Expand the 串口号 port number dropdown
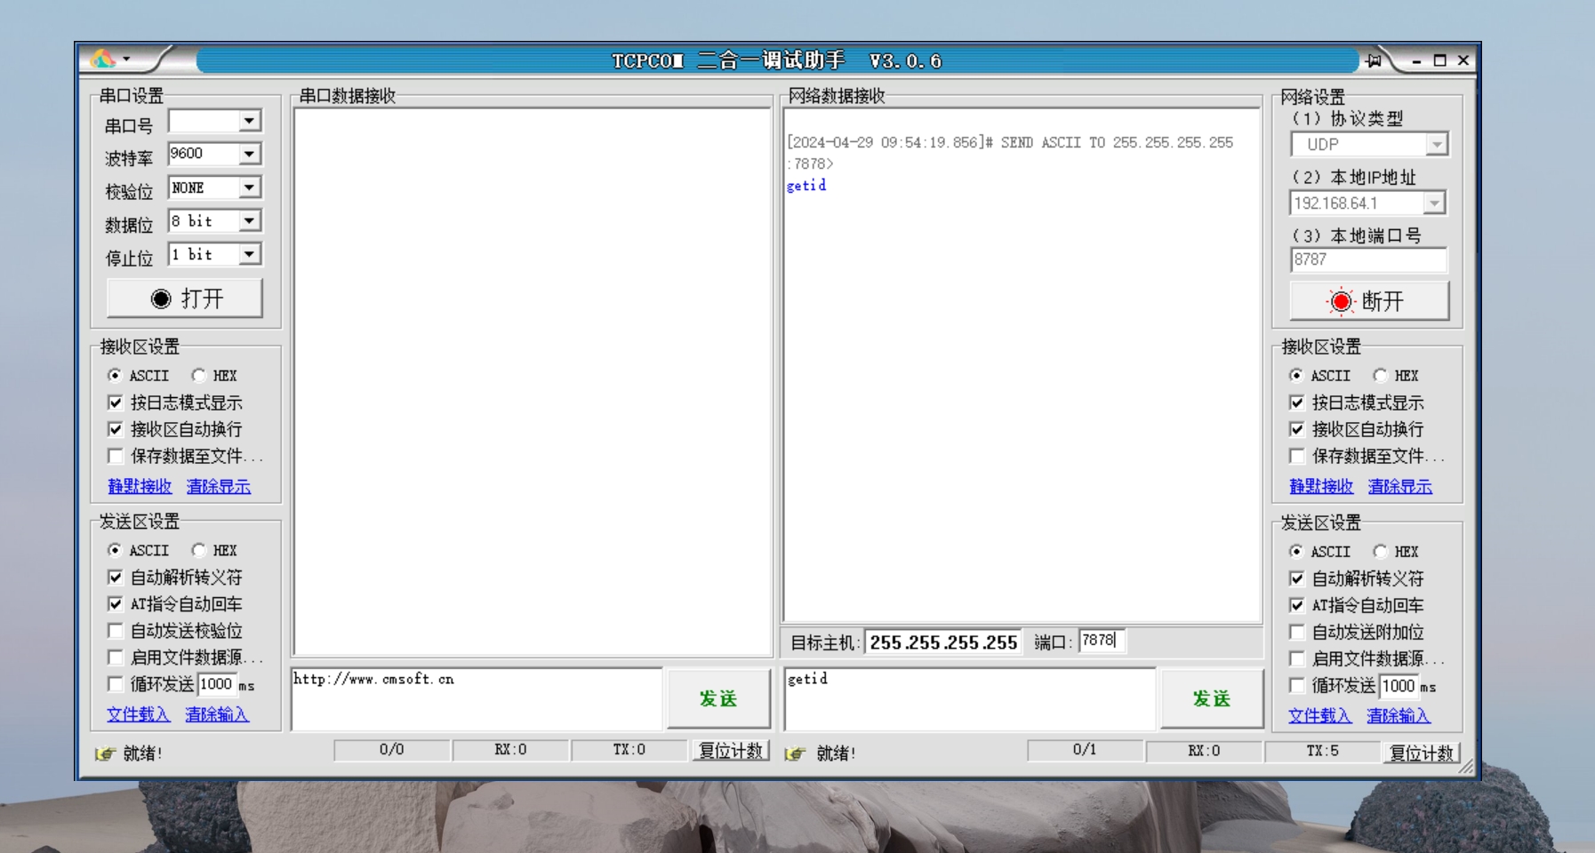This screenshot has height=853, width=1595. [x=250, y=121]
